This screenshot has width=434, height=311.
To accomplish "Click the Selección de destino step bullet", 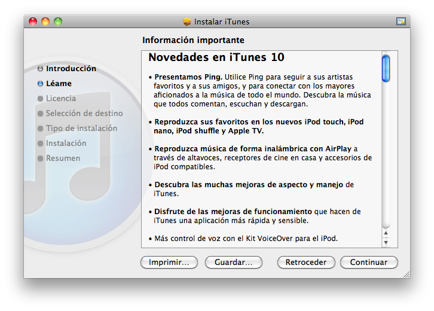I will pyautogui.click(x=41, y=113).
